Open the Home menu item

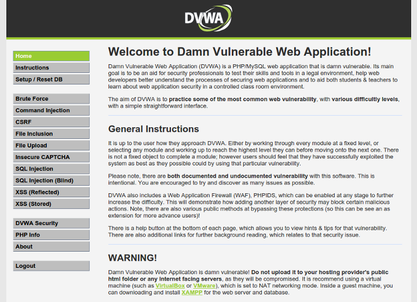[x=52, y=56]
